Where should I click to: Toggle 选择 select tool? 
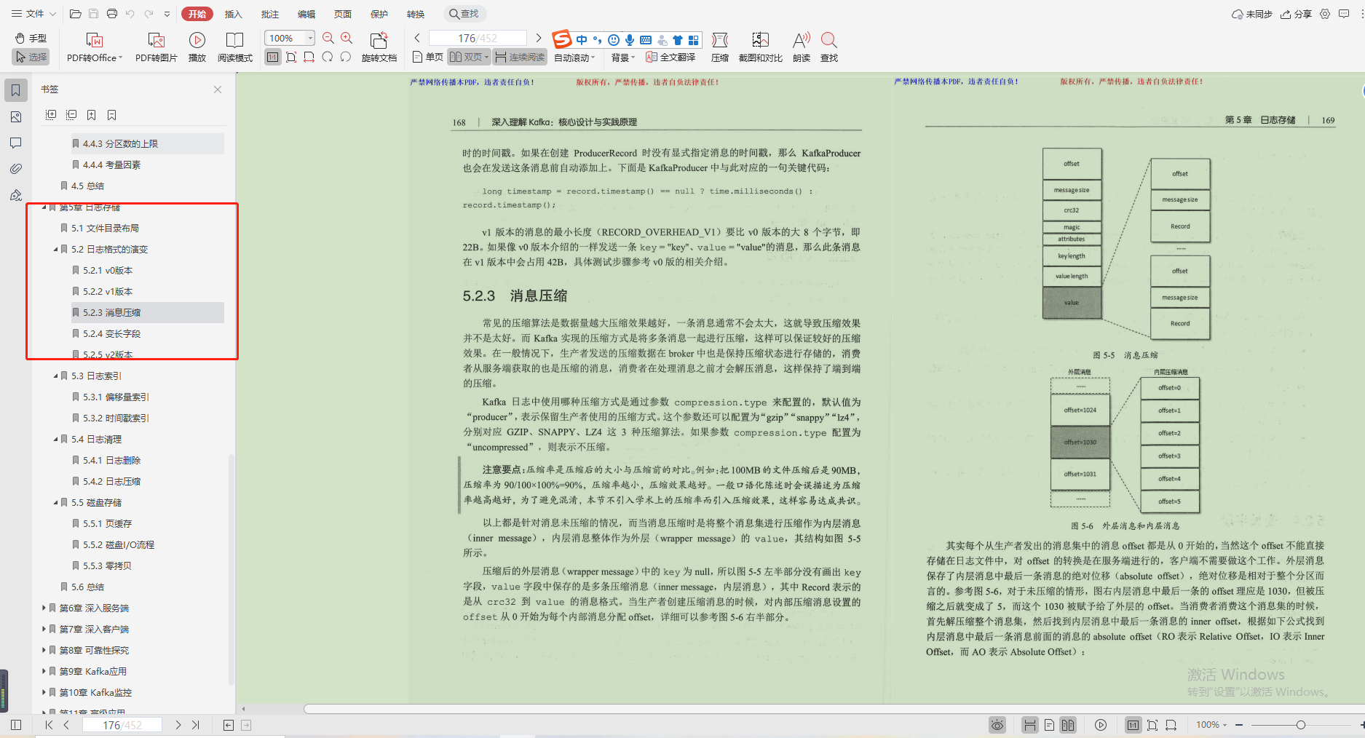31,57
